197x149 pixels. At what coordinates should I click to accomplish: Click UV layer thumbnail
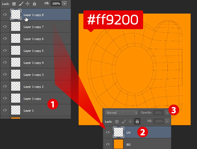point(119,132)
